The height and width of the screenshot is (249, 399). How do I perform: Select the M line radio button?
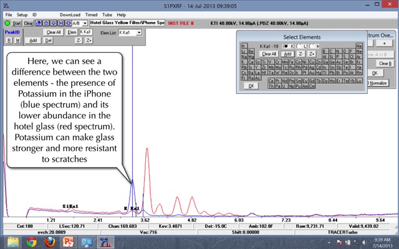[312, 46]
